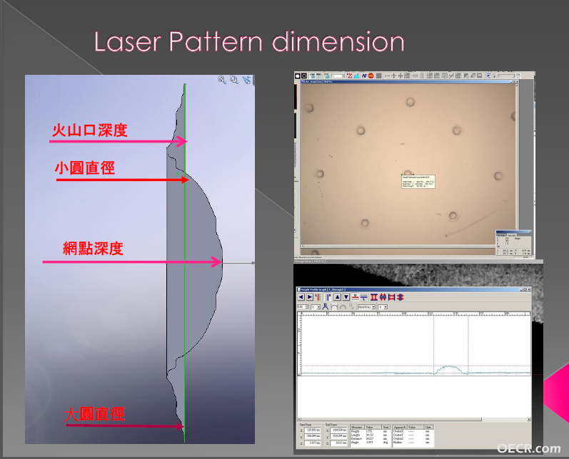Select the blue vertical cursor line tool
Image resolution: width=569 pixels, height=459 pixels.
point(328,297)
